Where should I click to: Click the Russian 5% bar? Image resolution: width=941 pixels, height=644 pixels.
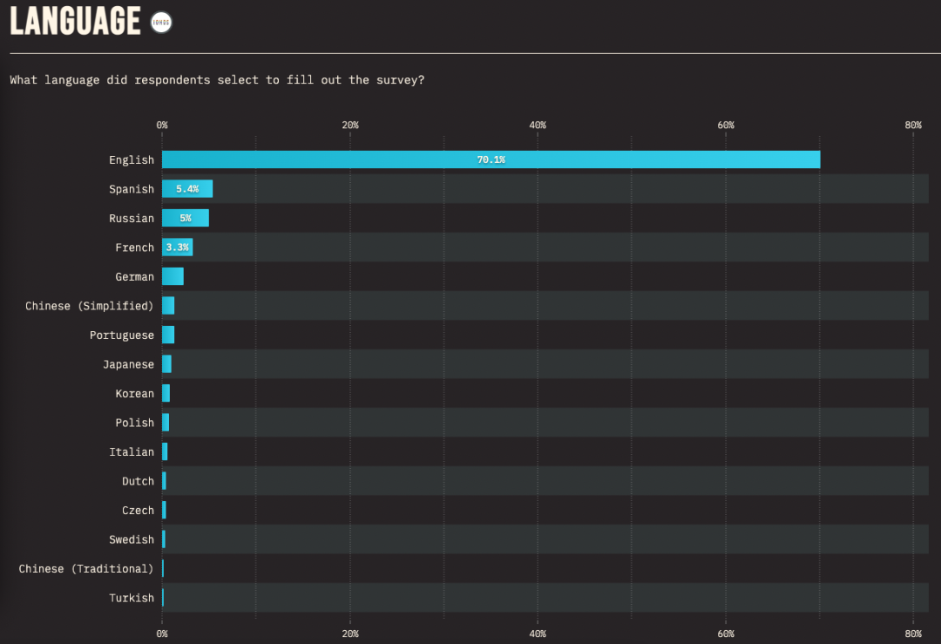tap(186, 219)
